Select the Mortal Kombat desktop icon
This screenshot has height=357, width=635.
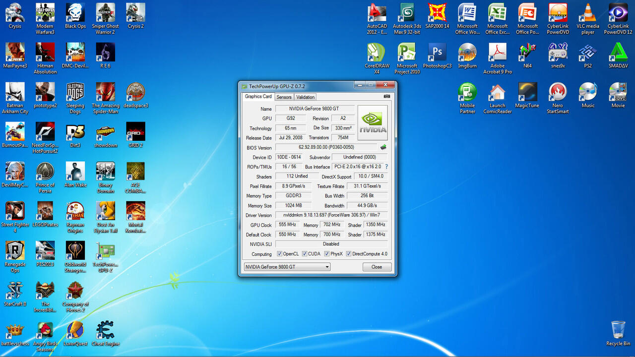[x=135, y=217]
